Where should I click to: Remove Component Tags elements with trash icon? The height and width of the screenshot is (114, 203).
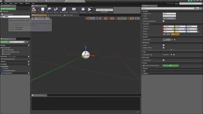coord(174,55)
